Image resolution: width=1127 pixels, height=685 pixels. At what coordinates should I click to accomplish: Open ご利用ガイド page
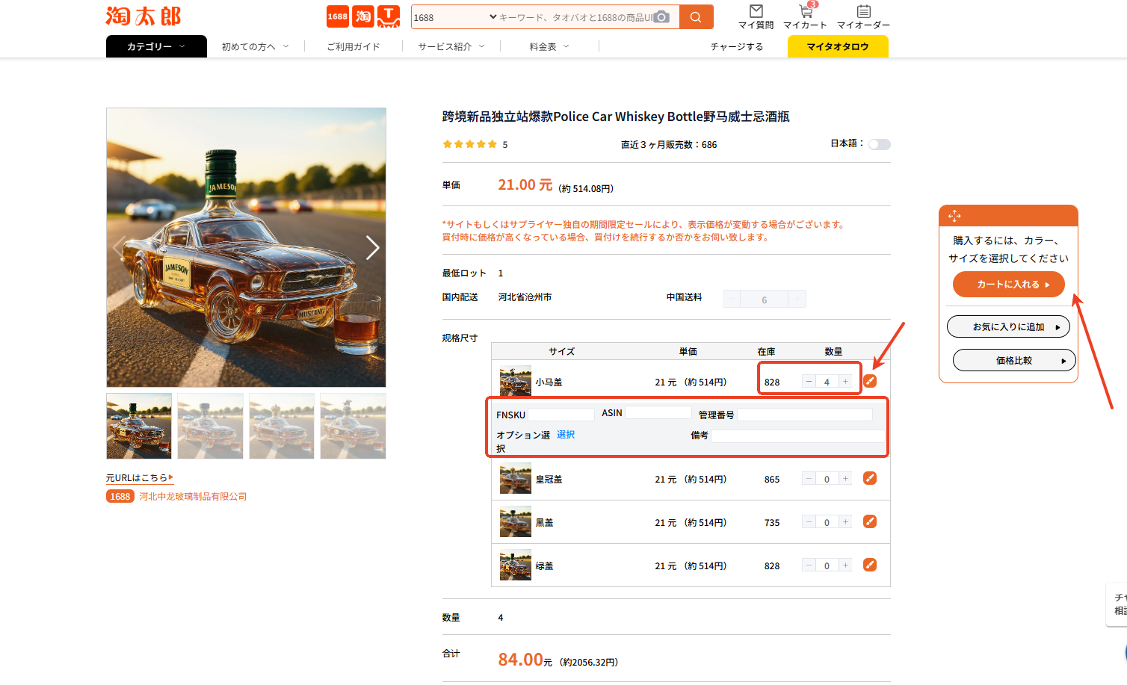353,46
